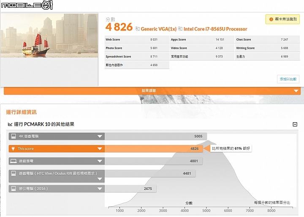The image size is (304, 217).
Task: Expand the office PC (2016) row dropdown
Action: pyautogui.click(x=100, y=189)
